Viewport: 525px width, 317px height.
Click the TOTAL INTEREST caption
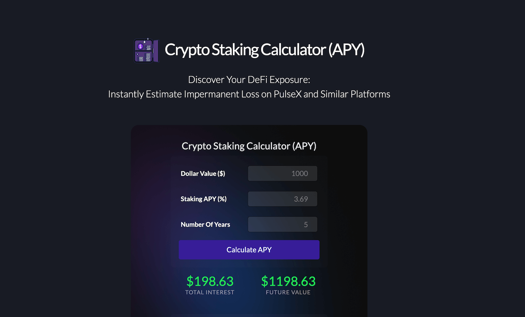click(x=210, y=292)
